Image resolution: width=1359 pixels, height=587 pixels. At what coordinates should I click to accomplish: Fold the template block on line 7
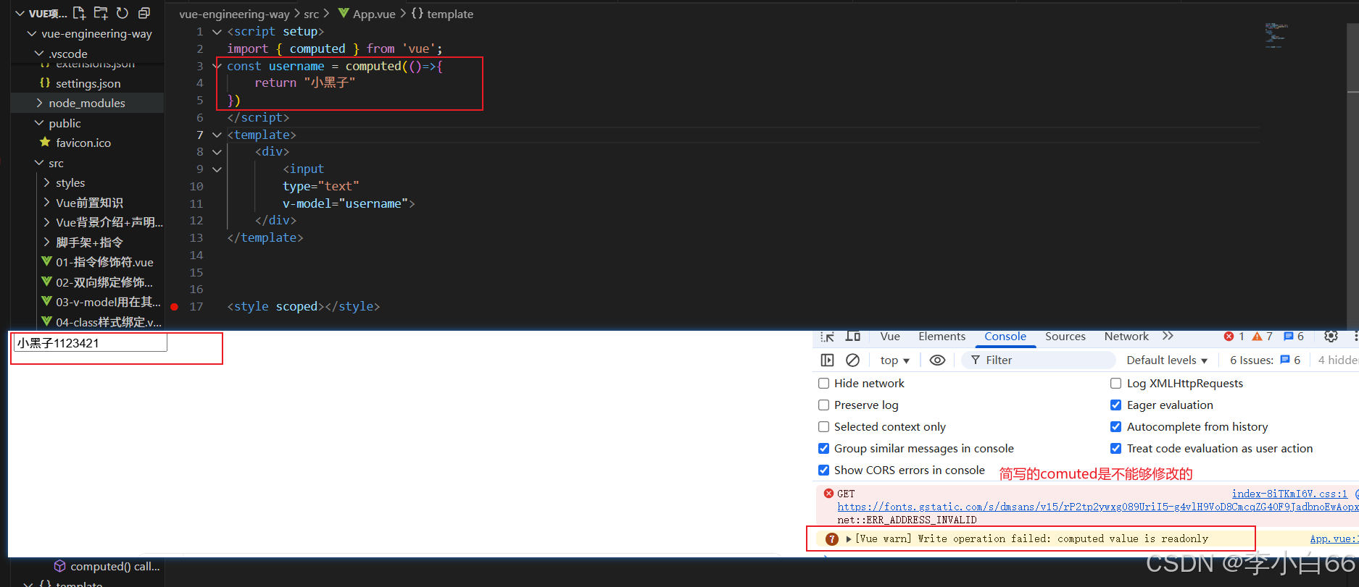point(217,135)
